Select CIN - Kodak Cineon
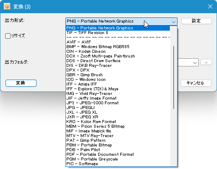The width and height of the screenshot is (217, 169). [x=118, y=52]
